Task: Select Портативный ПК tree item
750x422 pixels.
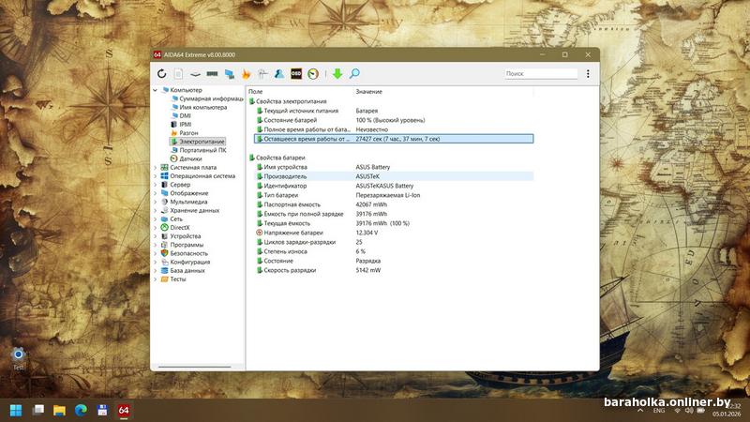Action: point(202,150)
